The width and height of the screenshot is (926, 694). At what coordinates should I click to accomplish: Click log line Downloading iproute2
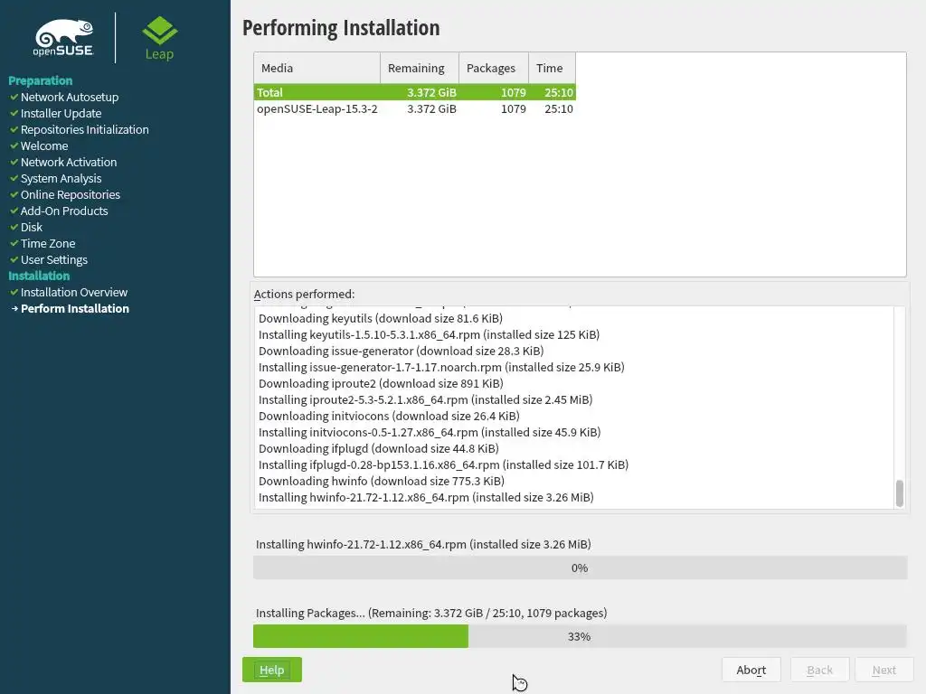[381, 383]
